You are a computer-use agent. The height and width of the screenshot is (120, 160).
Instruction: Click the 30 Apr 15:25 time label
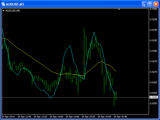88,116
